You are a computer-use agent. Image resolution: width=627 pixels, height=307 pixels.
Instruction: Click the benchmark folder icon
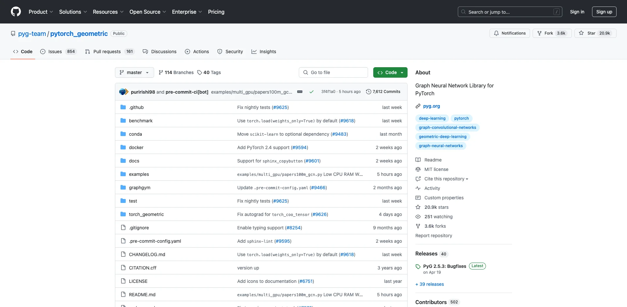click(x=123, y=121)
